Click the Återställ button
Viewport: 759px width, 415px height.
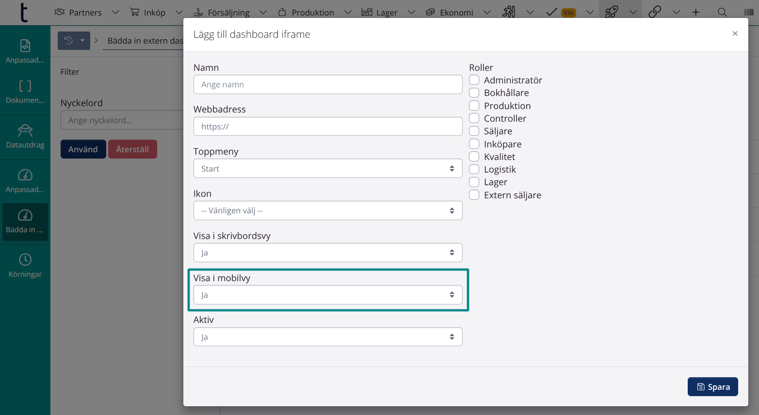pos(132,149)
